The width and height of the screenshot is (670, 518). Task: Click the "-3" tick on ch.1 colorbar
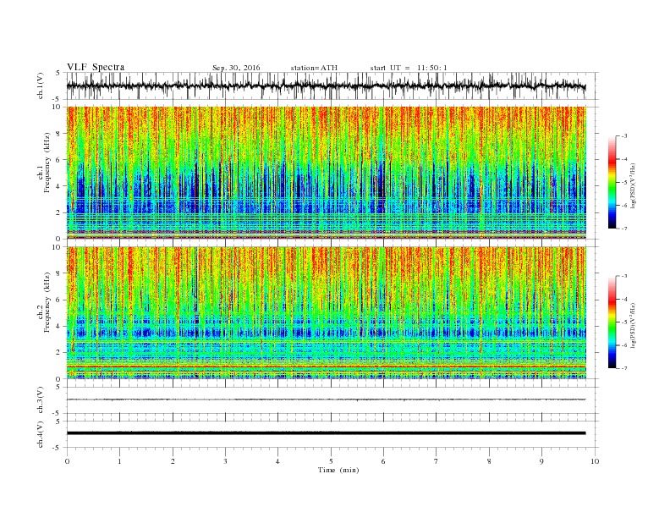pos(624,136)
